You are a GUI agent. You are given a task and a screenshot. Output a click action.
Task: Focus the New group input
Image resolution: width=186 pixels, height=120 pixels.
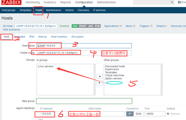(84, 101)
